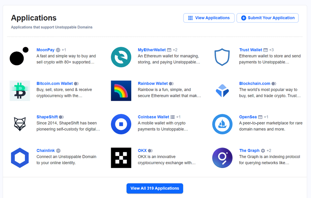Click the Trust Wallet shield logo
Image resolution: width=311 pixels, height=198 pixels.
click(222, 57)
